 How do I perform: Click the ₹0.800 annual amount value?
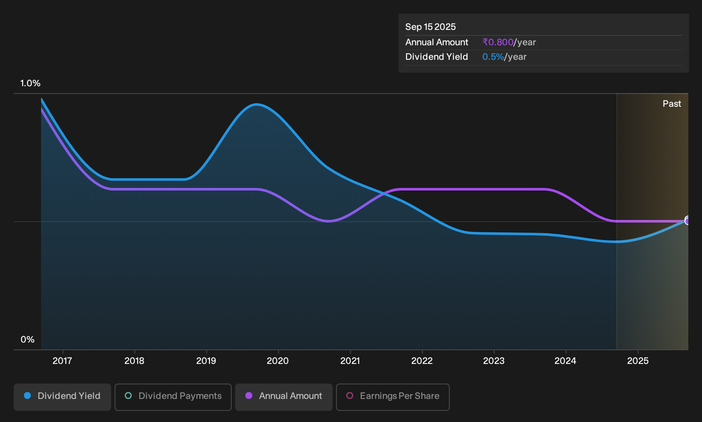(x=498, y=42)
